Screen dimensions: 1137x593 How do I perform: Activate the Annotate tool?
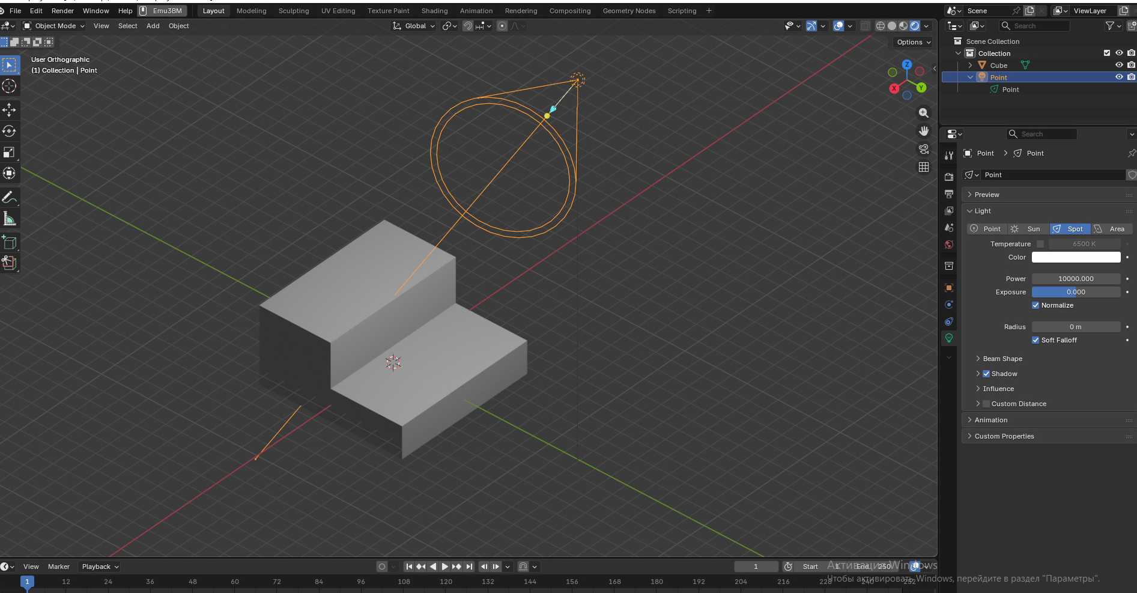coord(9,197)
